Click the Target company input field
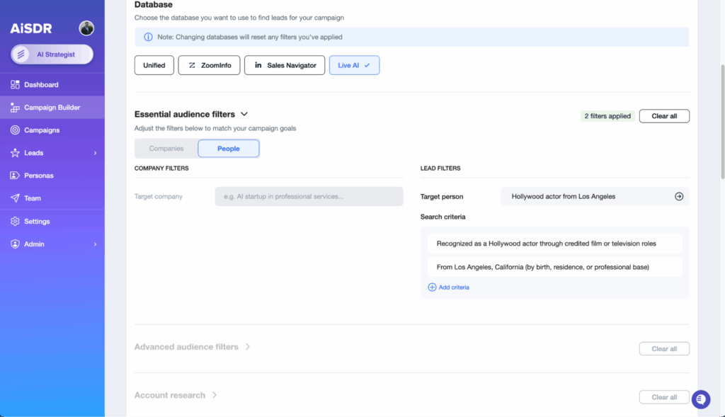The width and height of the screenshot is (725, 417). coord(309,197)
